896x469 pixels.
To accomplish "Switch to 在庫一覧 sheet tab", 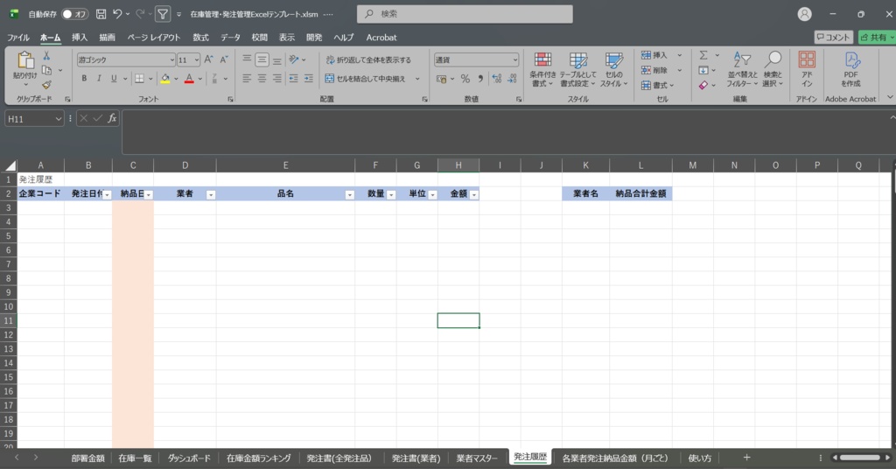I will (x=135, y=458).
